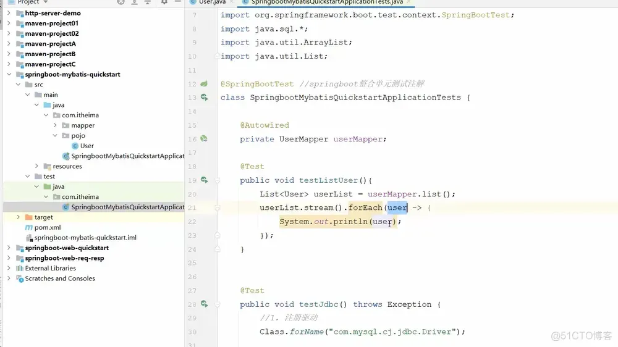Select maven-project02 in the project tree
Screen dimensions: 618x347
[52, 33]
